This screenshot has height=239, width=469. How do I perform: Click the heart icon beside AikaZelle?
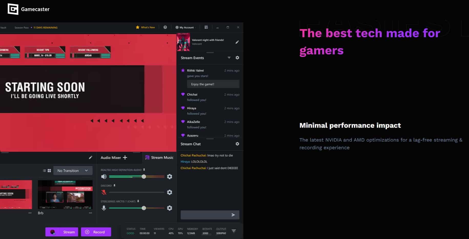click(x=183, y=122)
